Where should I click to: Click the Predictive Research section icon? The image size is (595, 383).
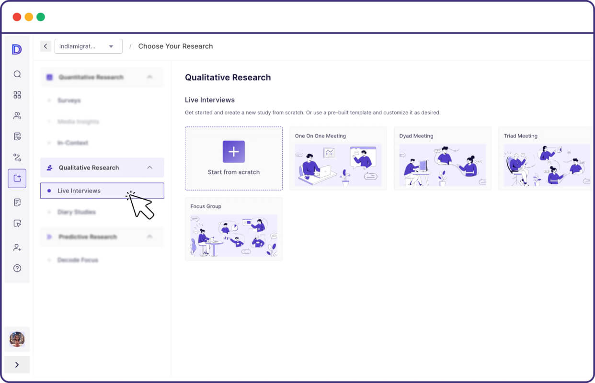[49, 237]
